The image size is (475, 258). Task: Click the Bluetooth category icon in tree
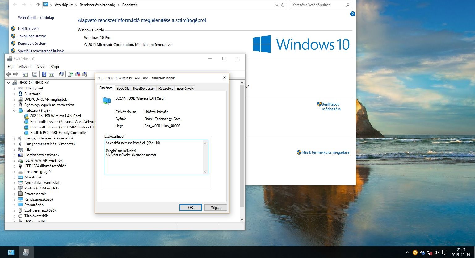(21, 94)
